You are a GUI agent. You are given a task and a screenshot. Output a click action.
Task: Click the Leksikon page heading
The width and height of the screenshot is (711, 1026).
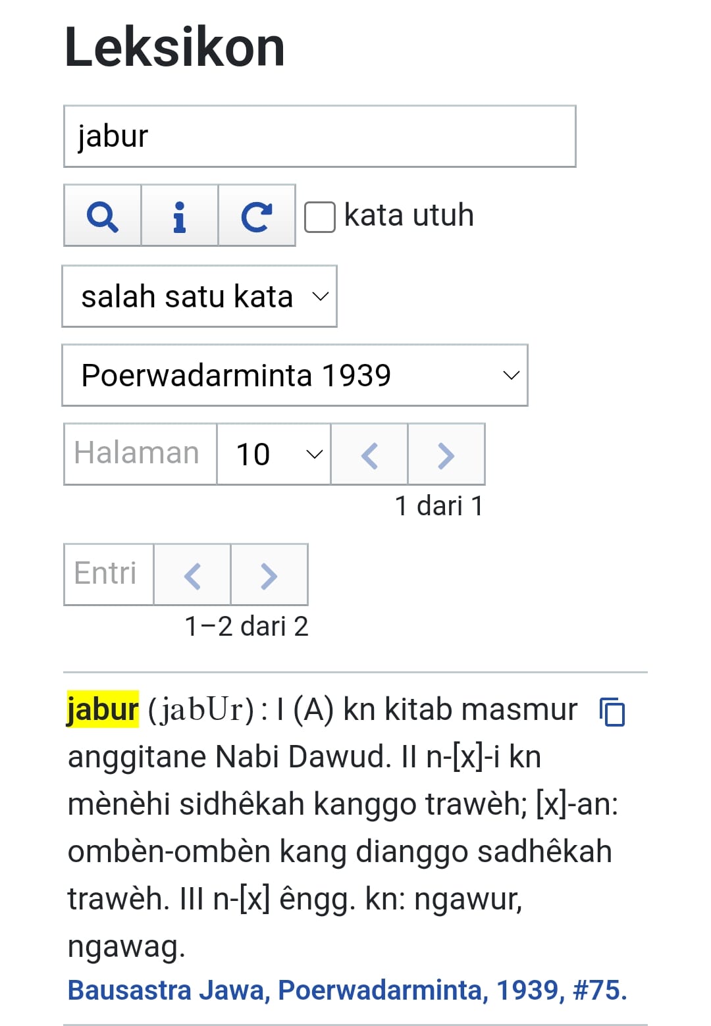coord(175,47)
